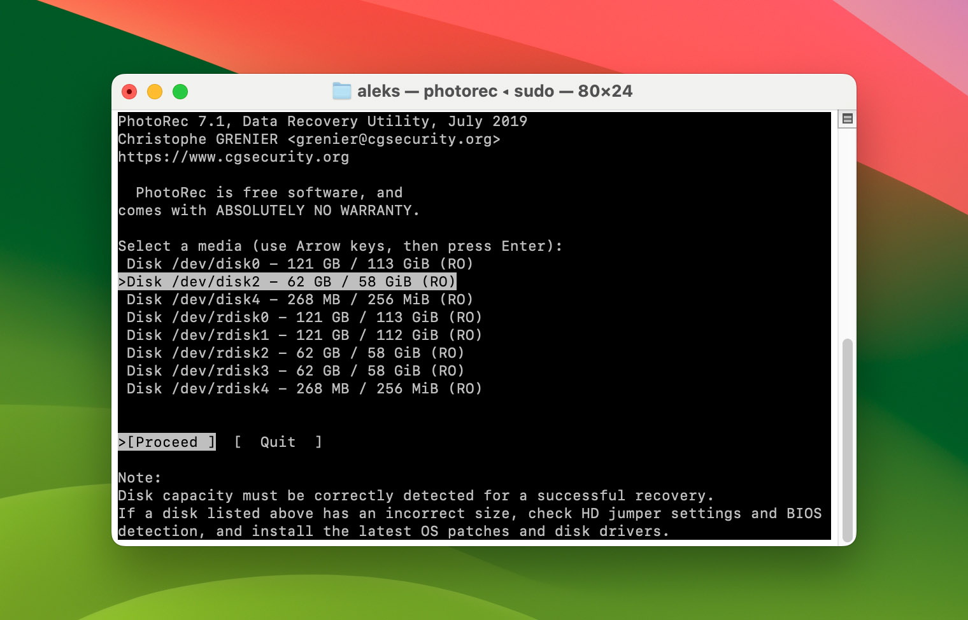Click the split pane icon at top right
Screen dimensions: 968x620
coord(847,119)
